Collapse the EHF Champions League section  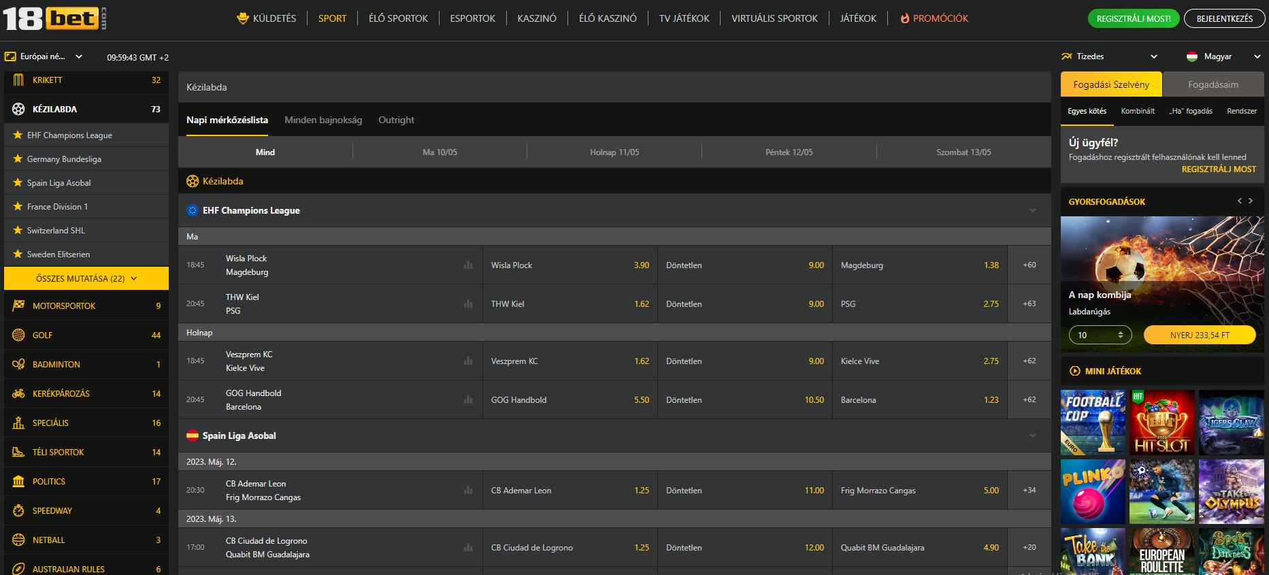[x=1033, y=211]
